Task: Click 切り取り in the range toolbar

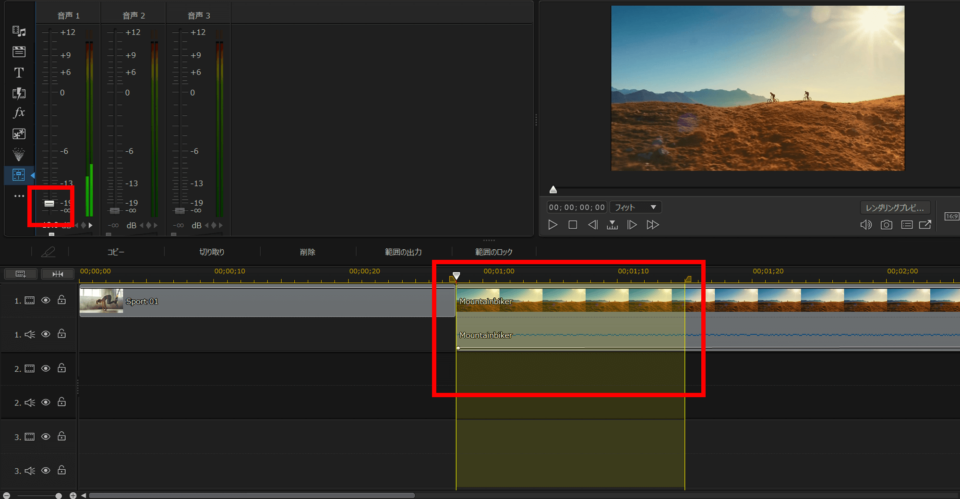Action: pyautogui.click(x=212, y=252)
